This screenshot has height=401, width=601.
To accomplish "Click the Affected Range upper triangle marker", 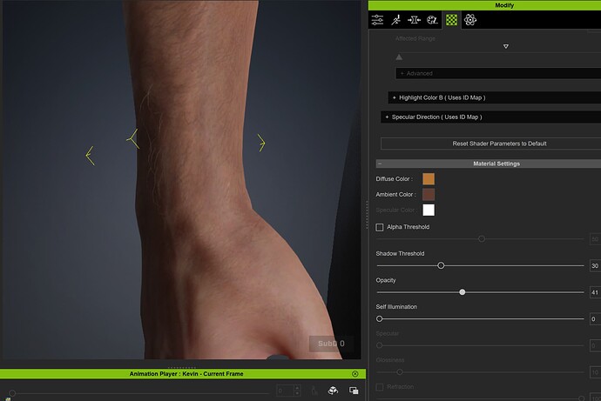I will [506, 46].
